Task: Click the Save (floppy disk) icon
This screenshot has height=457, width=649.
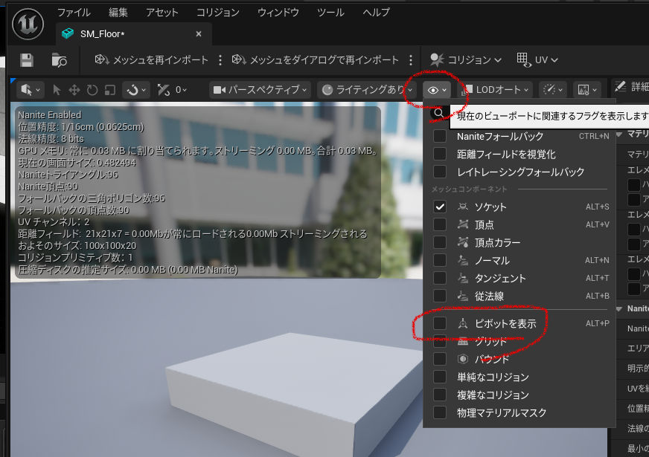Action: tap(27, 60)
